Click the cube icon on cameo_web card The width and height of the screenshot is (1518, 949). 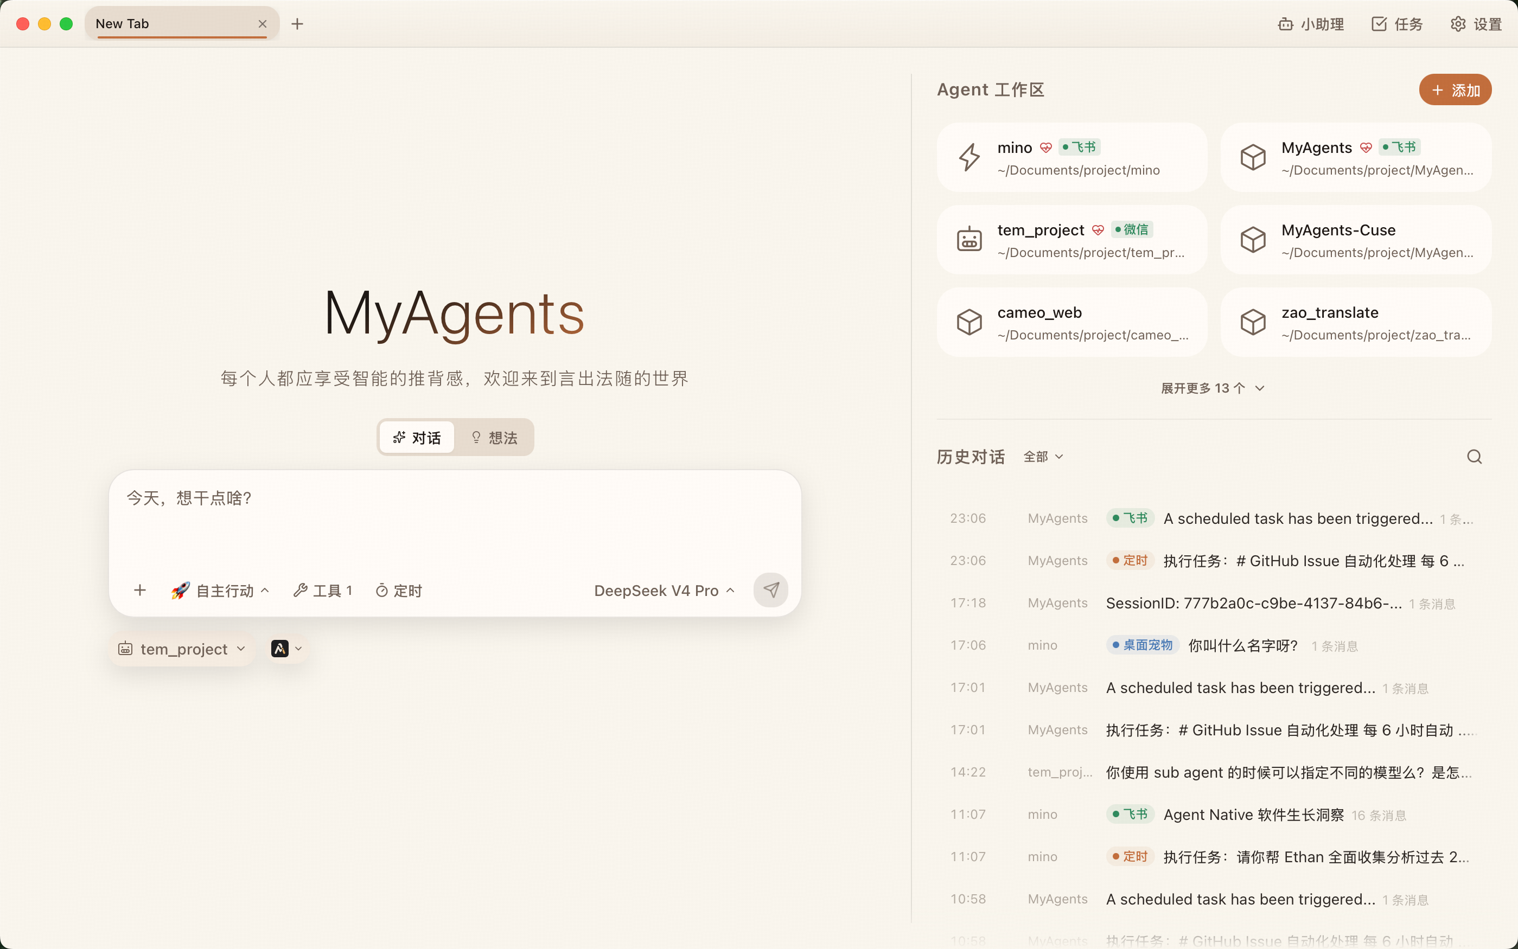point(968,322)
